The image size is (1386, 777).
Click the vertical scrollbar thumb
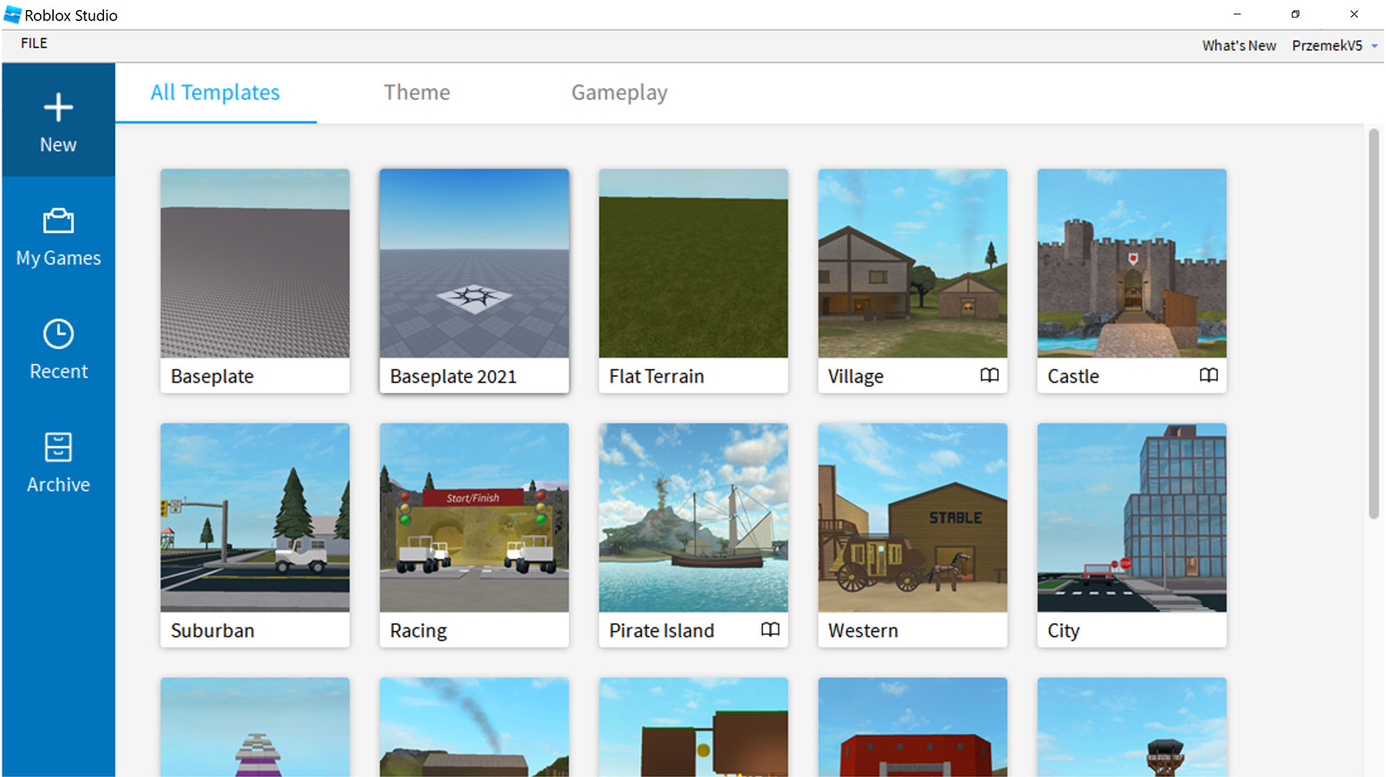tap(1373, 323)
